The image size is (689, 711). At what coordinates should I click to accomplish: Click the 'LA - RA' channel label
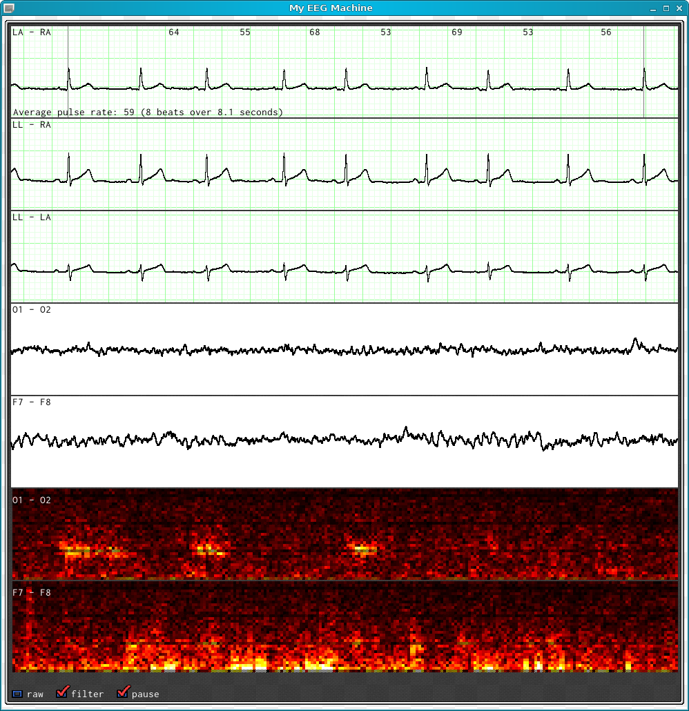click(31, 32)
